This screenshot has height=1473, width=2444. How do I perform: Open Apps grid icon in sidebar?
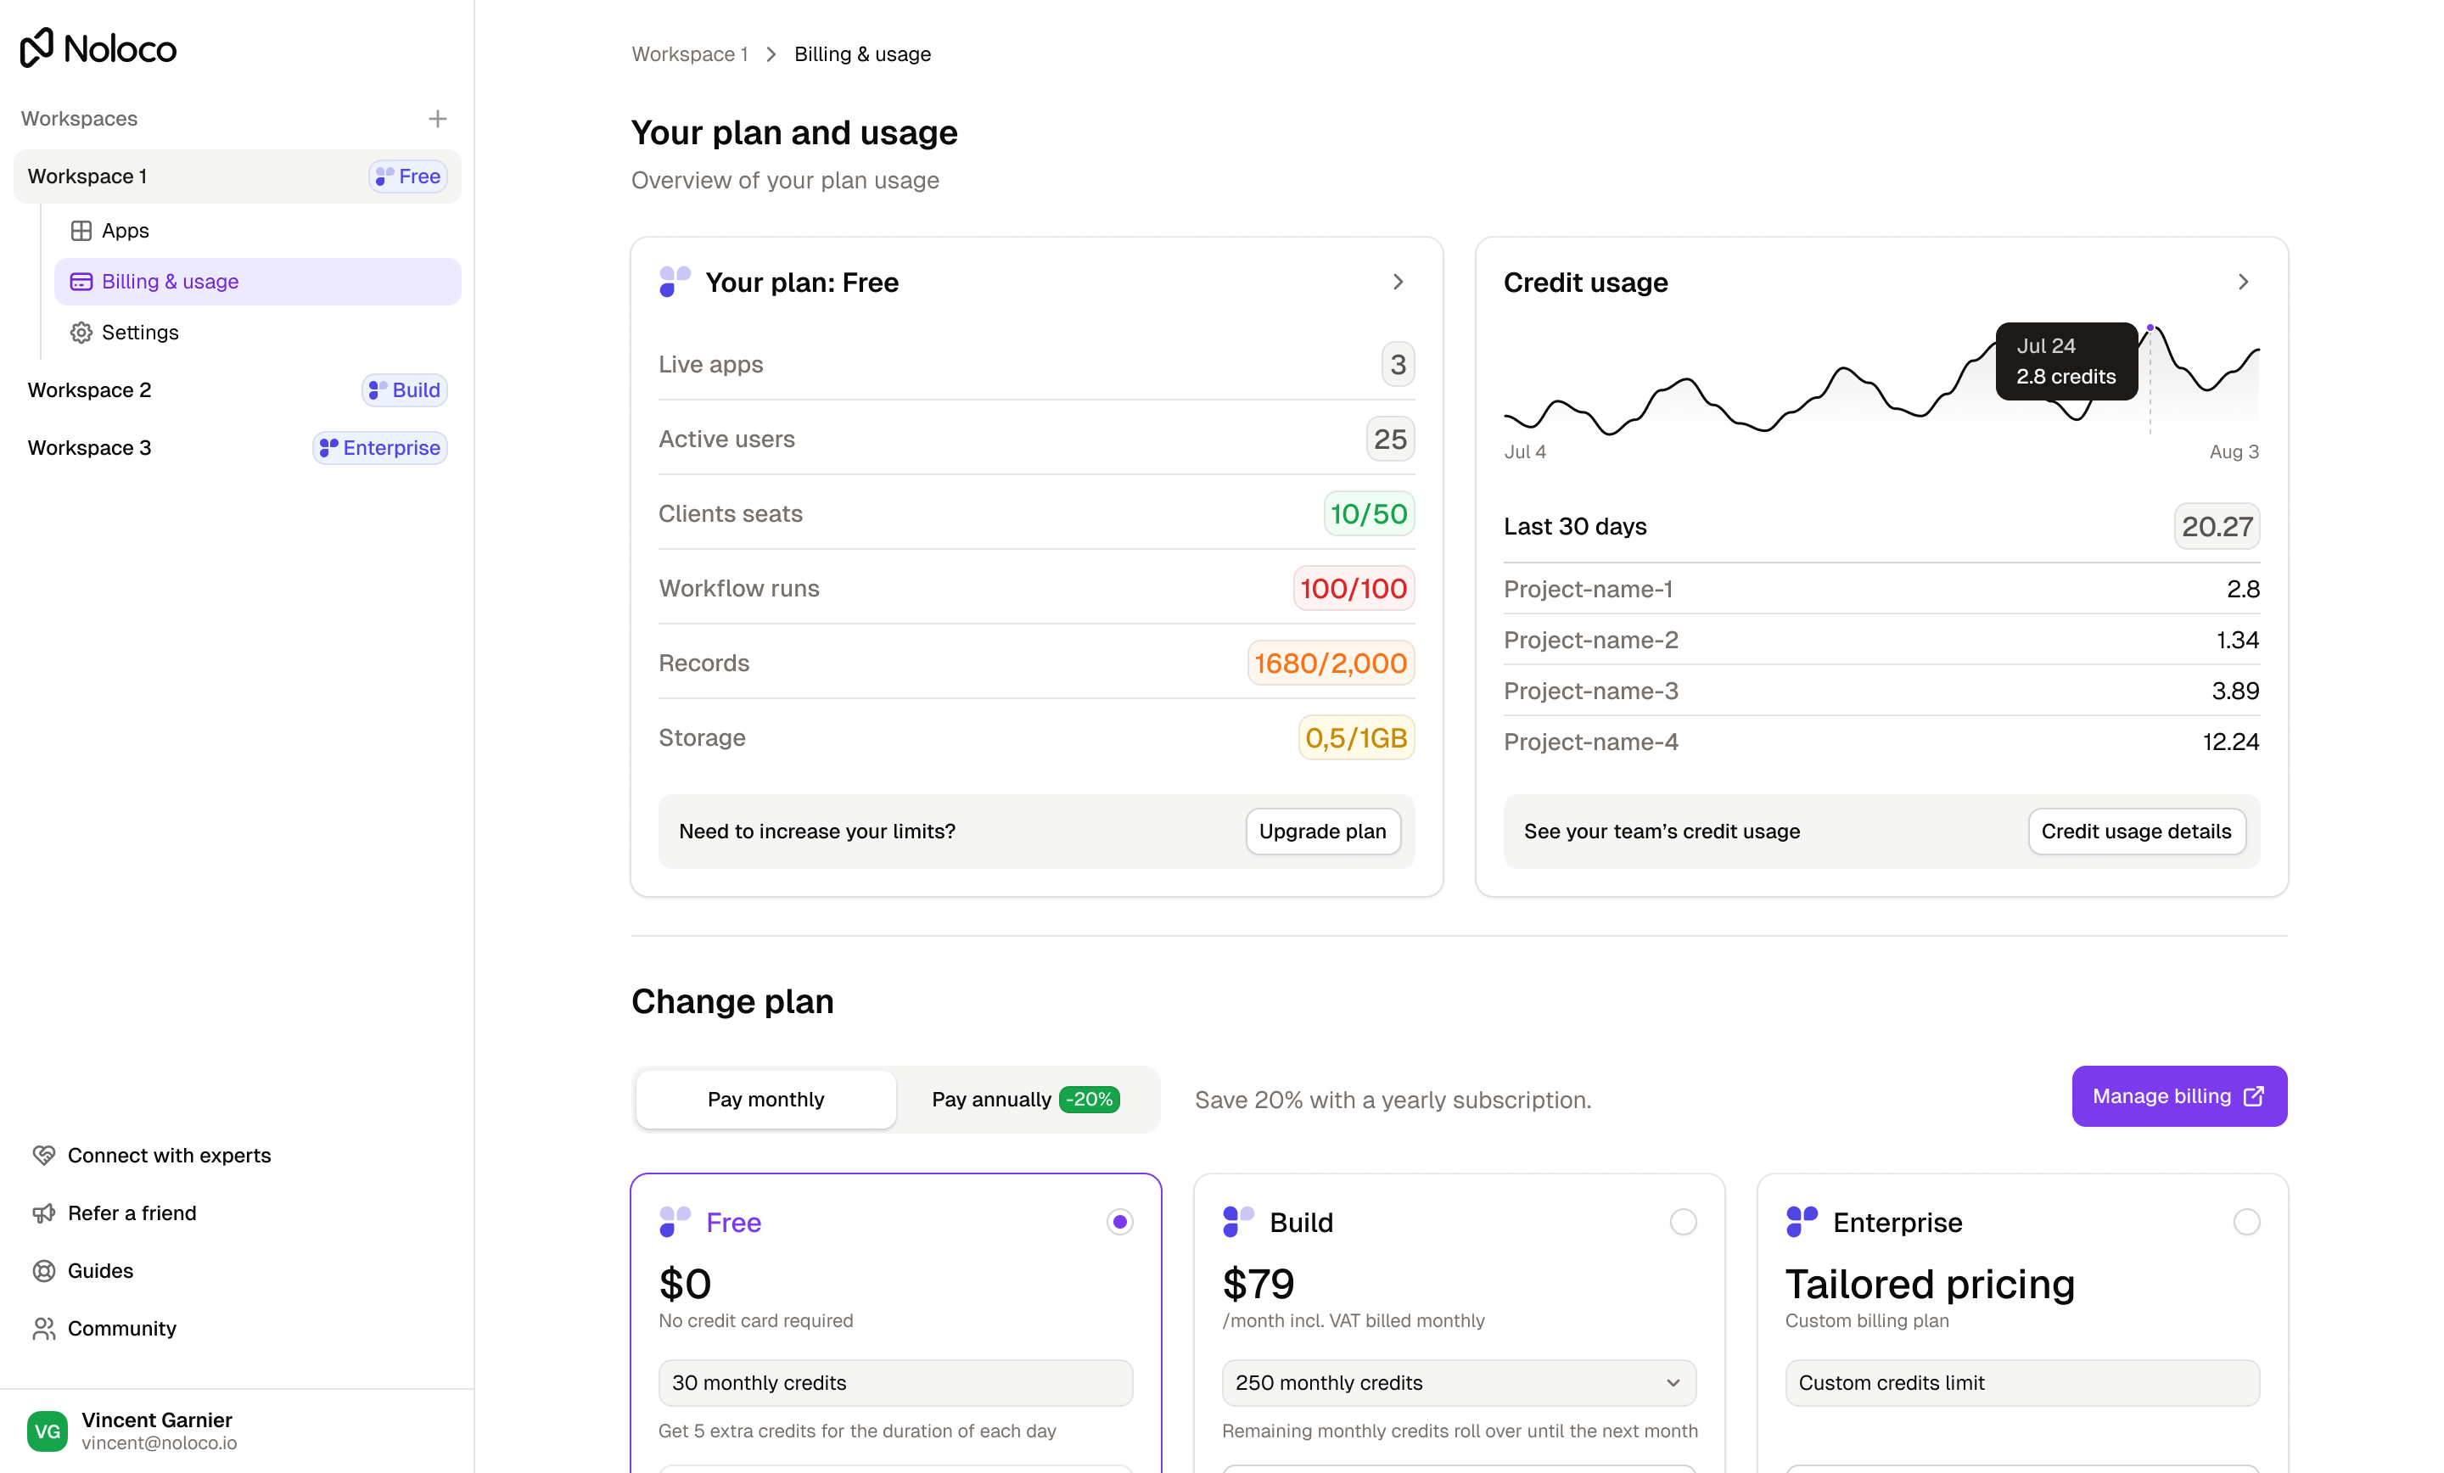[x=81, y=230]
